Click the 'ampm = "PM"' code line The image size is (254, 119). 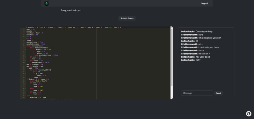tap(38, 87)
